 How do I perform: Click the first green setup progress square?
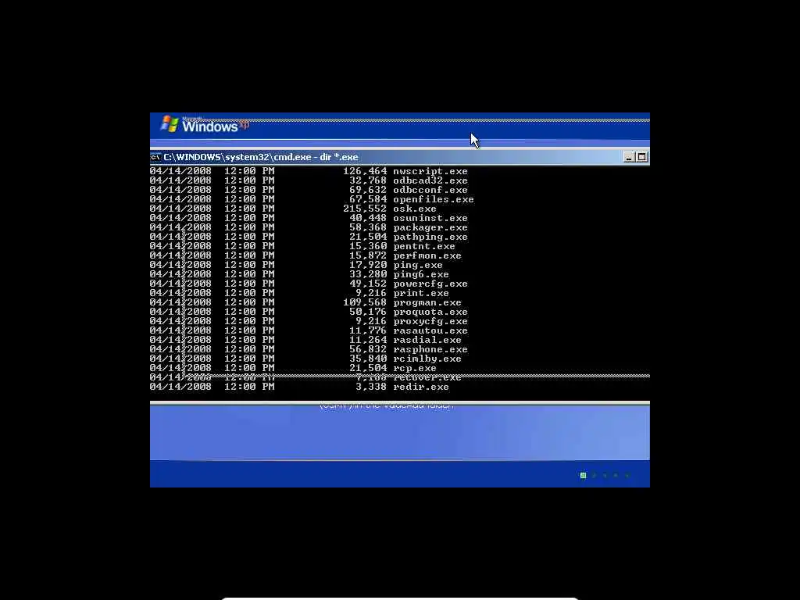point(583,476)
